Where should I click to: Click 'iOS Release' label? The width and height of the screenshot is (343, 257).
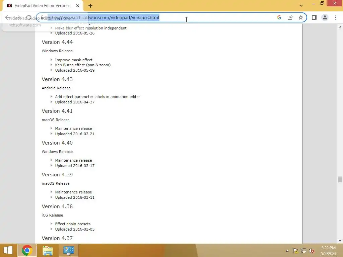click(x=52, y=215)
